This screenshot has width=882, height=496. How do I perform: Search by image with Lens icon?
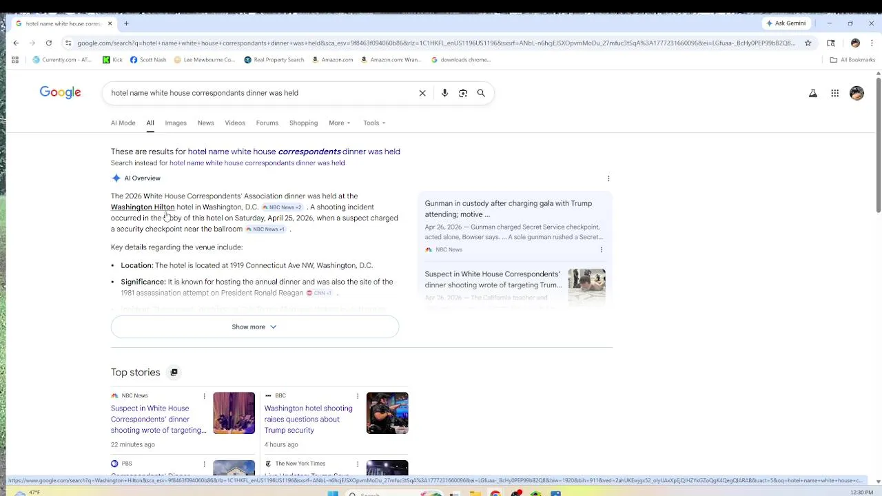pos(463,93)
